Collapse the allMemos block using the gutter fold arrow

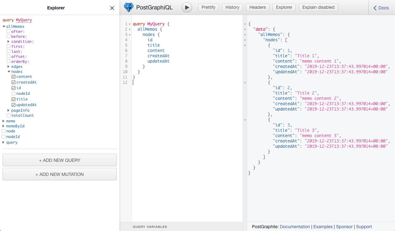pyautogui.click(x=130, y=29)
